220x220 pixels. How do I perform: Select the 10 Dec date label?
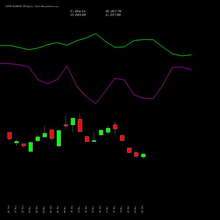pyautogui.click(x=72, y=209)
